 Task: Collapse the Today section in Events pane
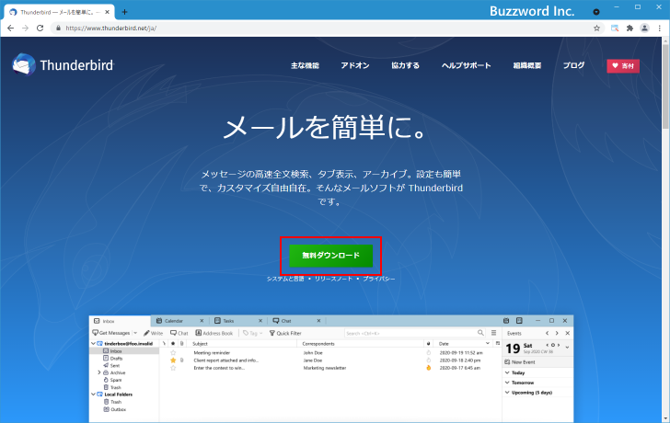point(507,372)
